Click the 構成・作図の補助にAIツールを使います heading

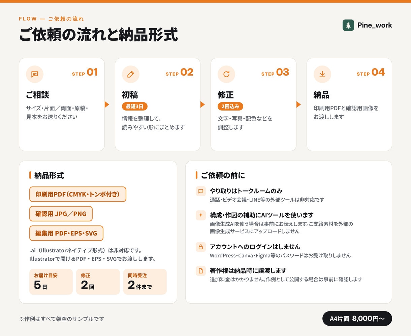tap(262, 215)
